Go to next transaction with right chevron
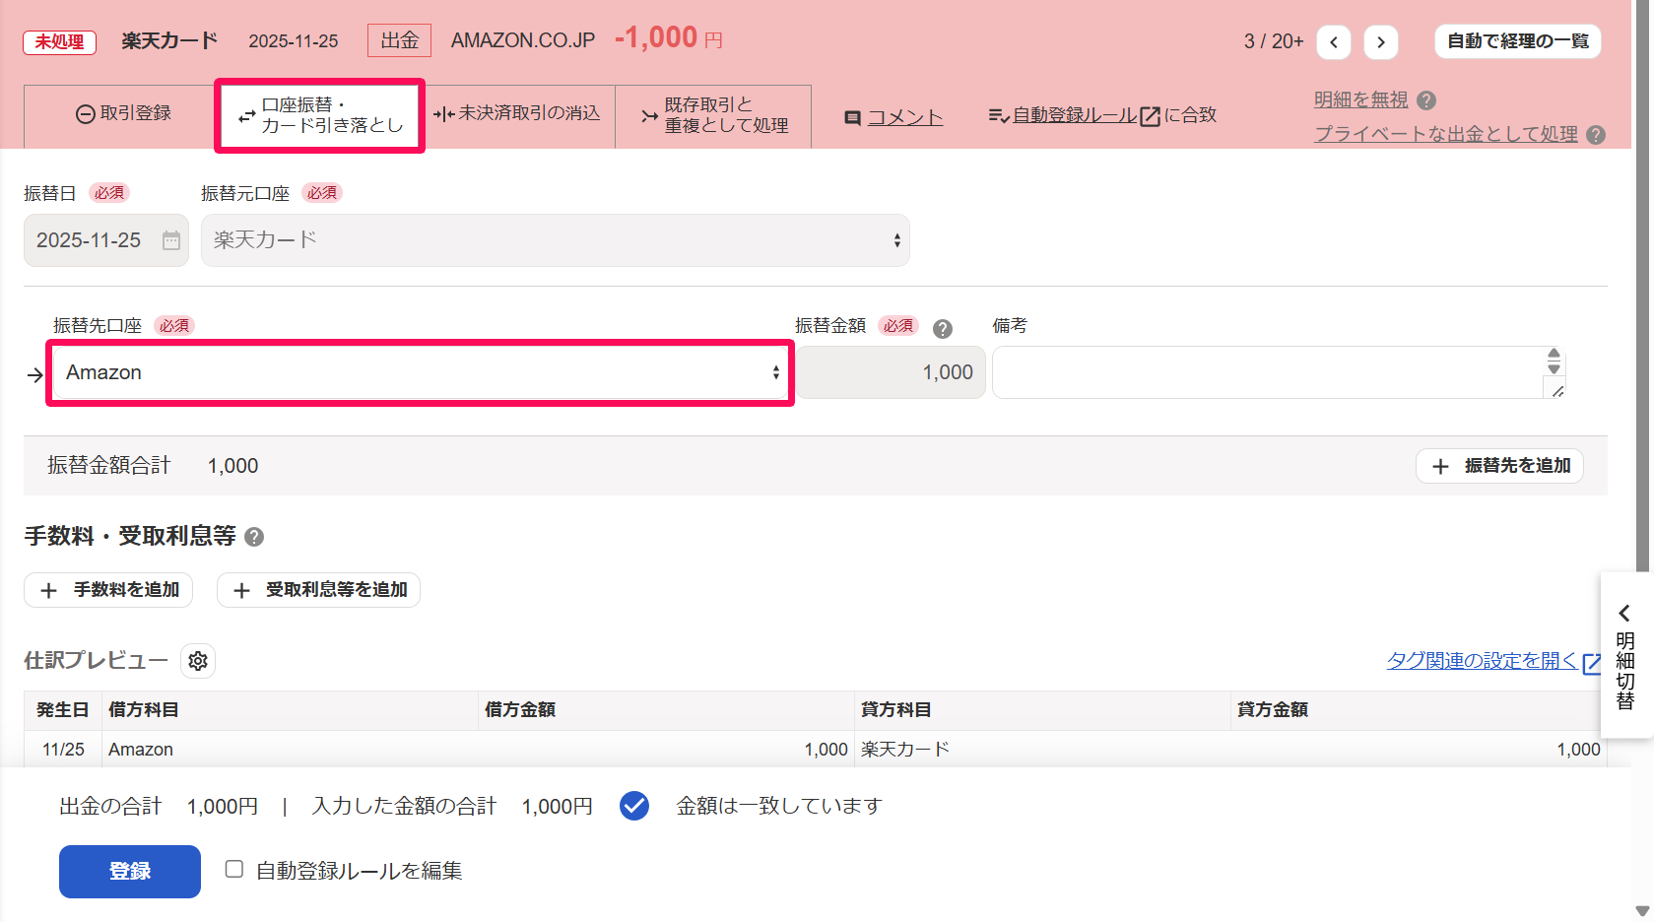 (x=1381, y=41)
